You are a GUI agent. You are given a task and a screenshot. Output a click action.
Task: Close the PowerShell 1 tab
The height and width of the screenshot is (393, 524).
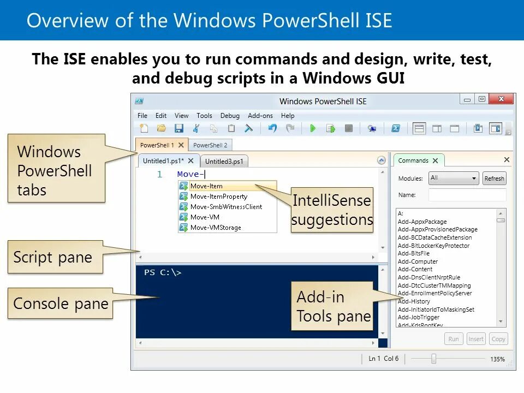(181, 145)
